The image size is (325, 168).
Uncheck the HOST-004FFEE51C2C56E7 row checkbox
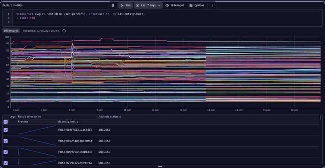(6, 130)
